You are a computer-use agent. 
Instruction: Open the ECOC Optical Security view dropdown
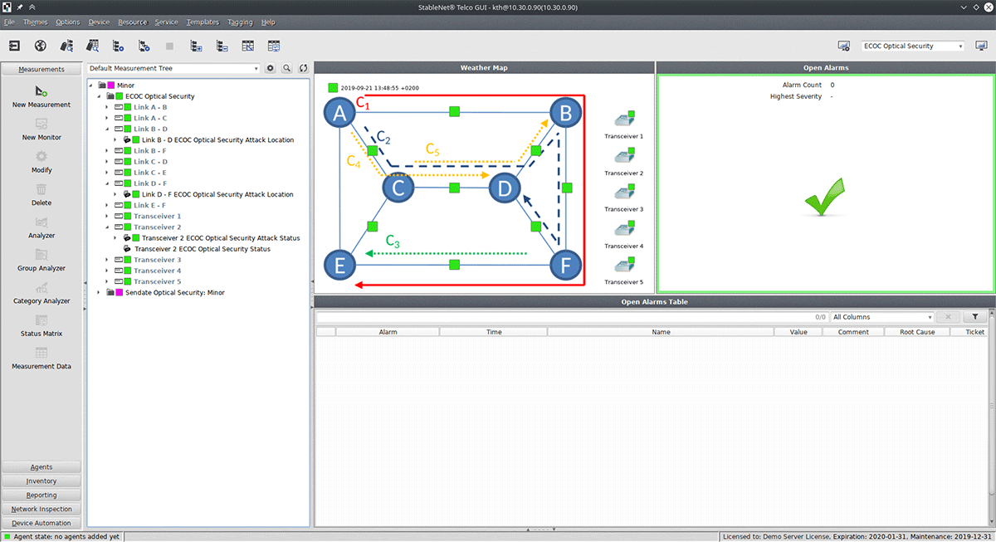[x=914, y=46]
